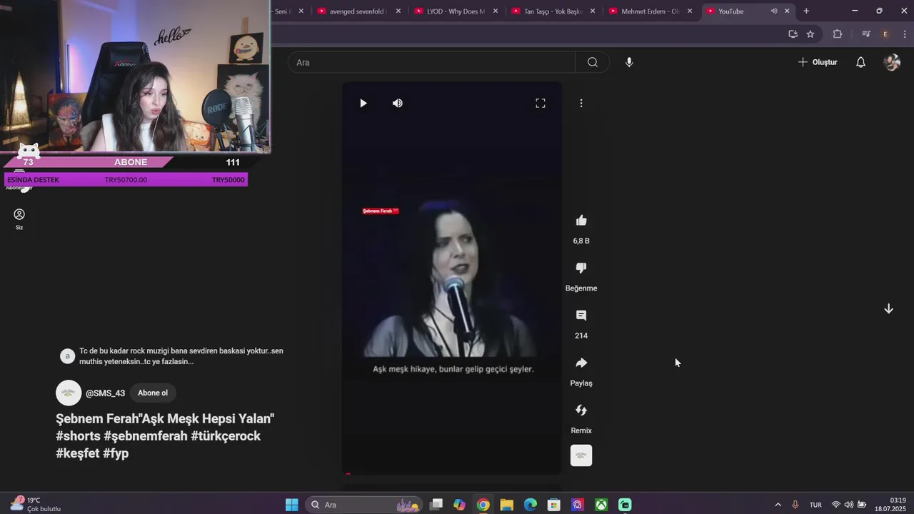
Task: Click the taskbar search box Ara
Action: pos(364,505)
